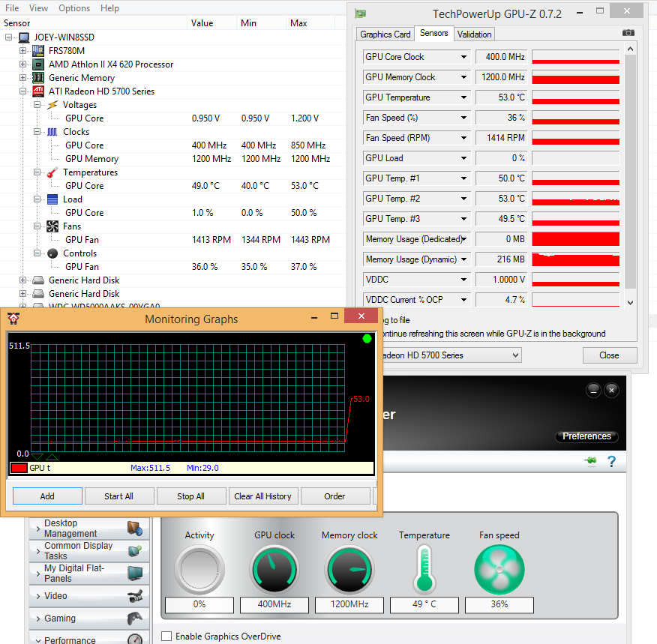Click the Catalyst help question mark icon
This screenshot has height=644, width=657.
click(x=612, y=461)
